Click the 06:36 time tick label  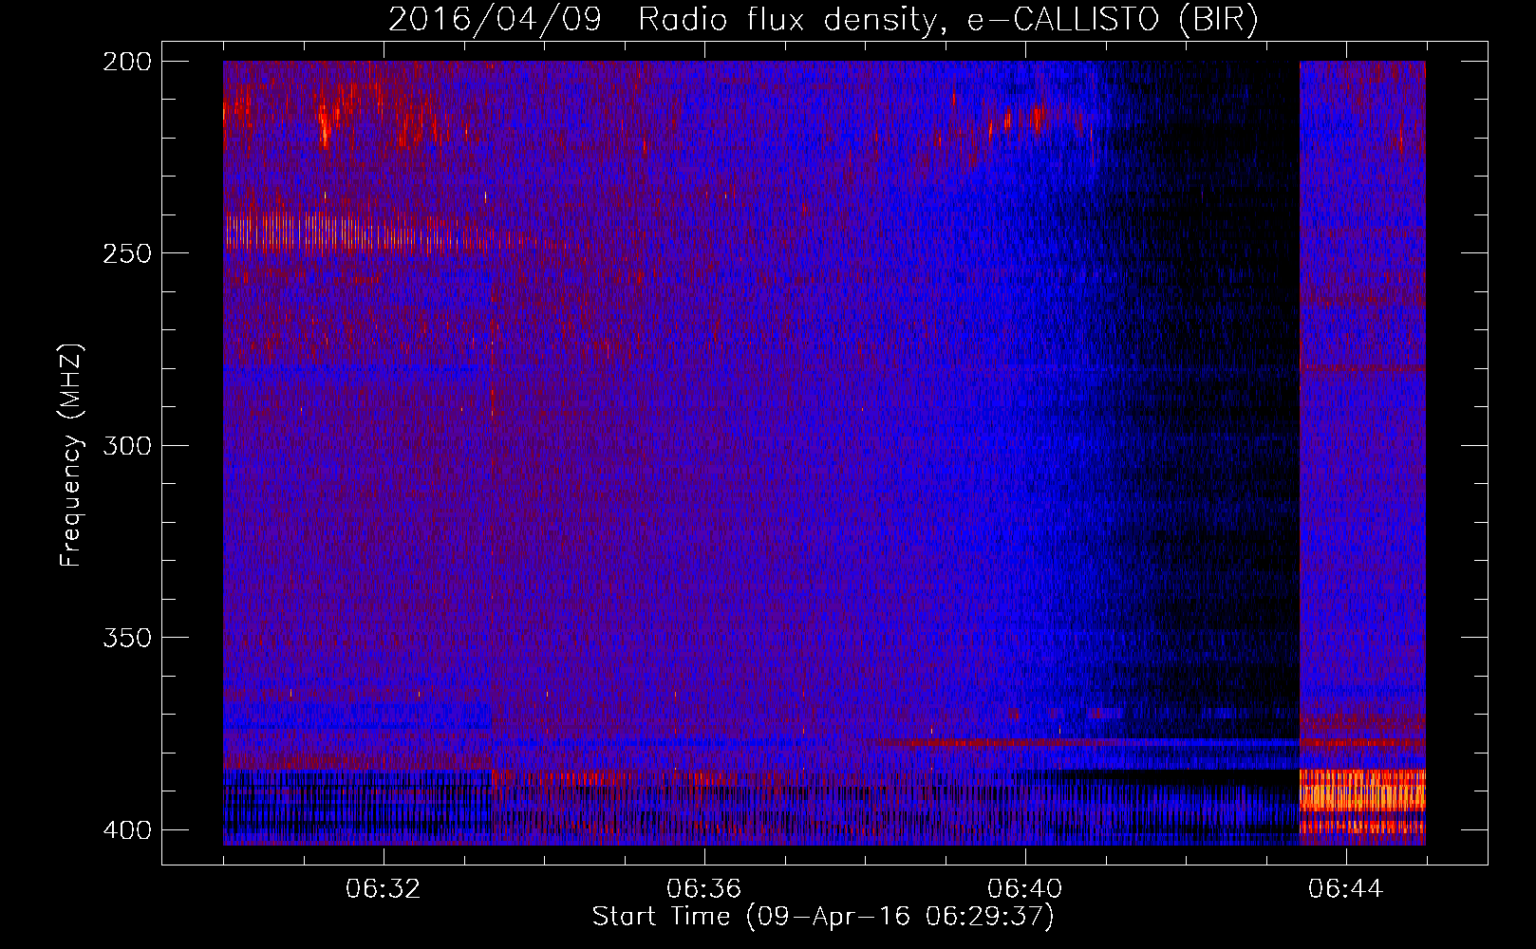[704, 888]
